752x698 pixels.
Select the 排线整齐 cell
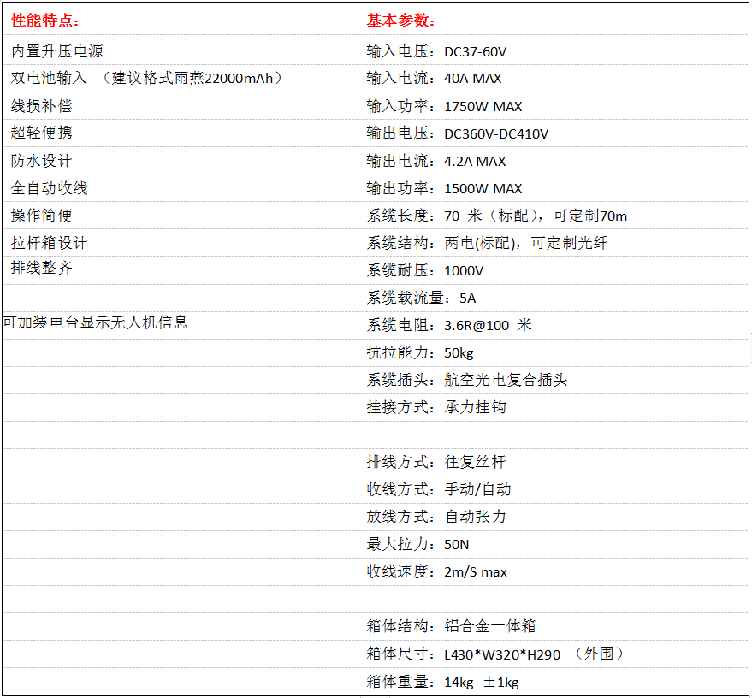180,270
